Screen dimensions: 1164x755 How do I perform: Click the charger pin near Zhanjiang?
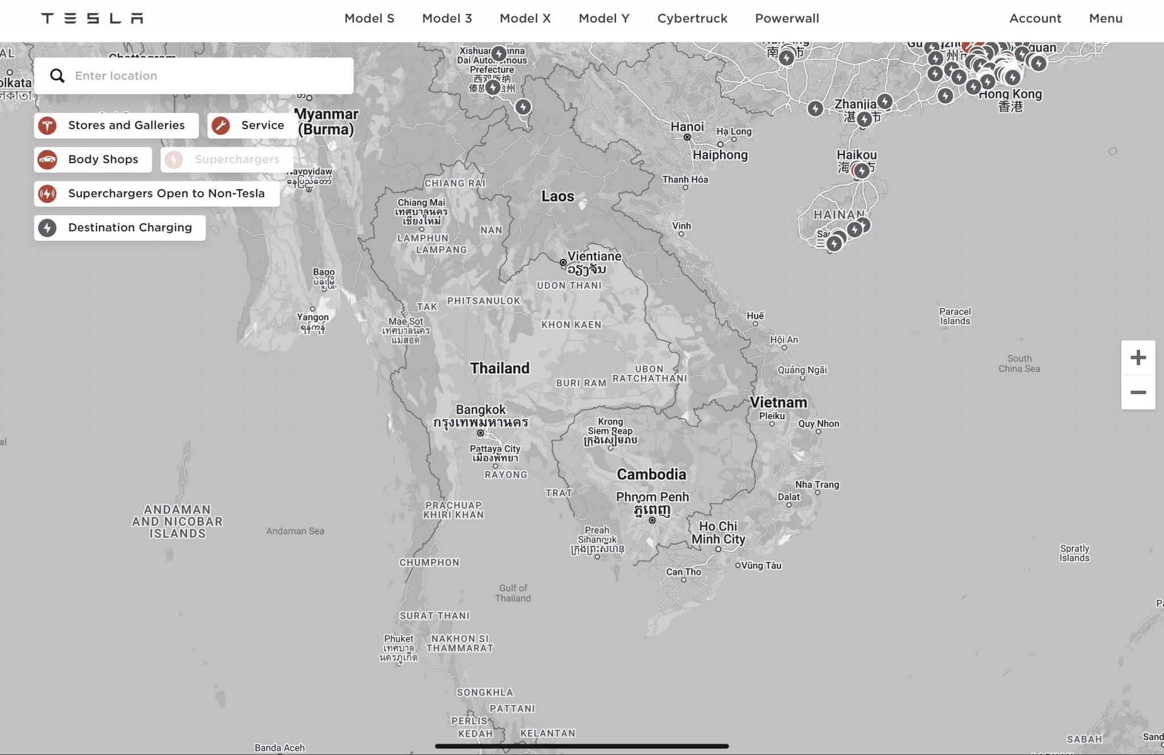(x=864, y=119)
